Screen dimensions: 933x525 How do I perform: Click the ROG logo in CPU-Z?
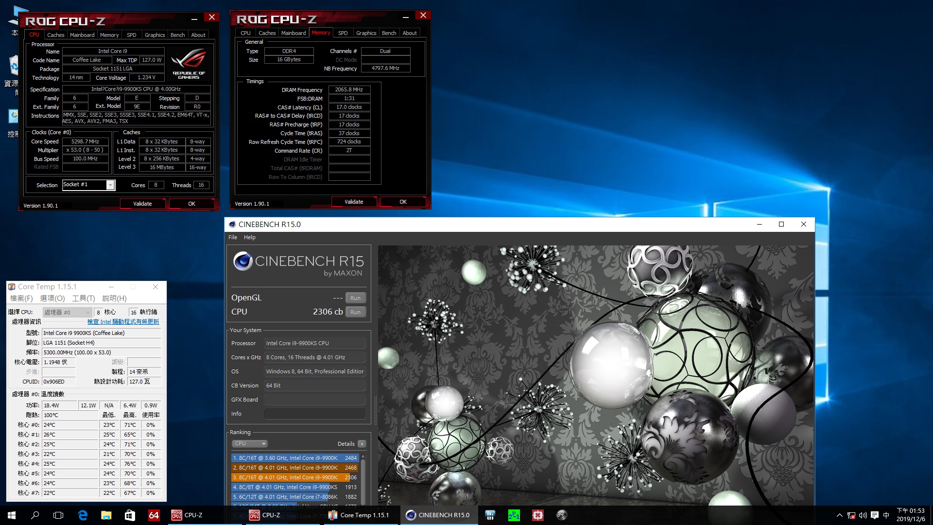[x=189, y=63]
